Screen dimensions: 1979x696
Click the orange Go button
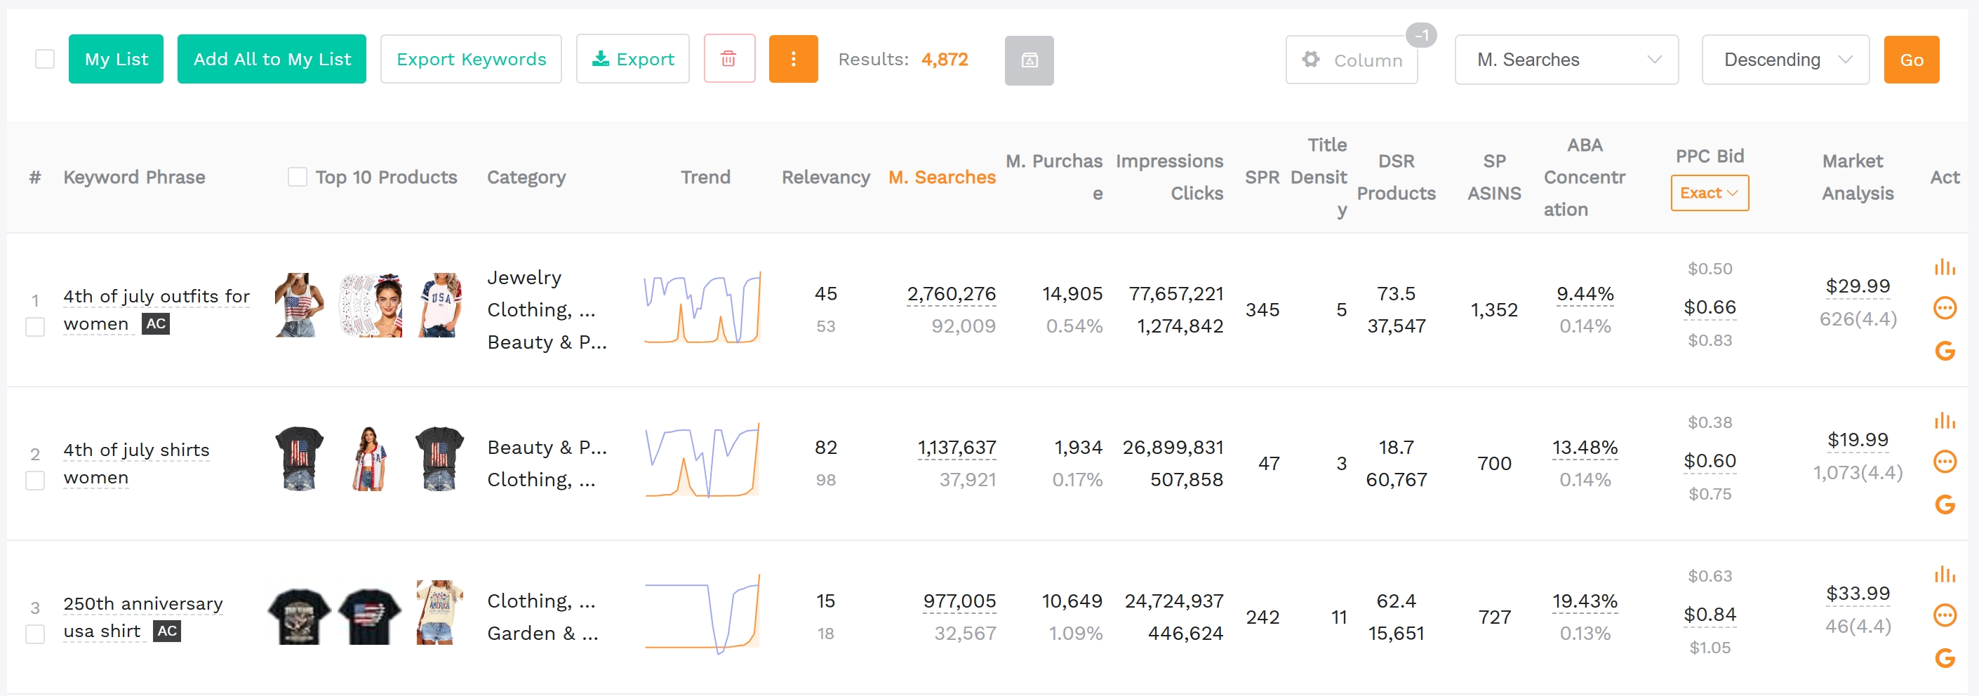point(1912,60)
